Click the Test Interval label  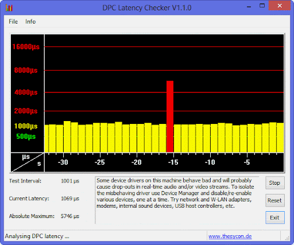point(25,181)
